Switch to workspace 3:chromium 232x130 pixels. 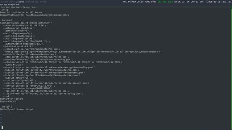click(x=32, y=2)
